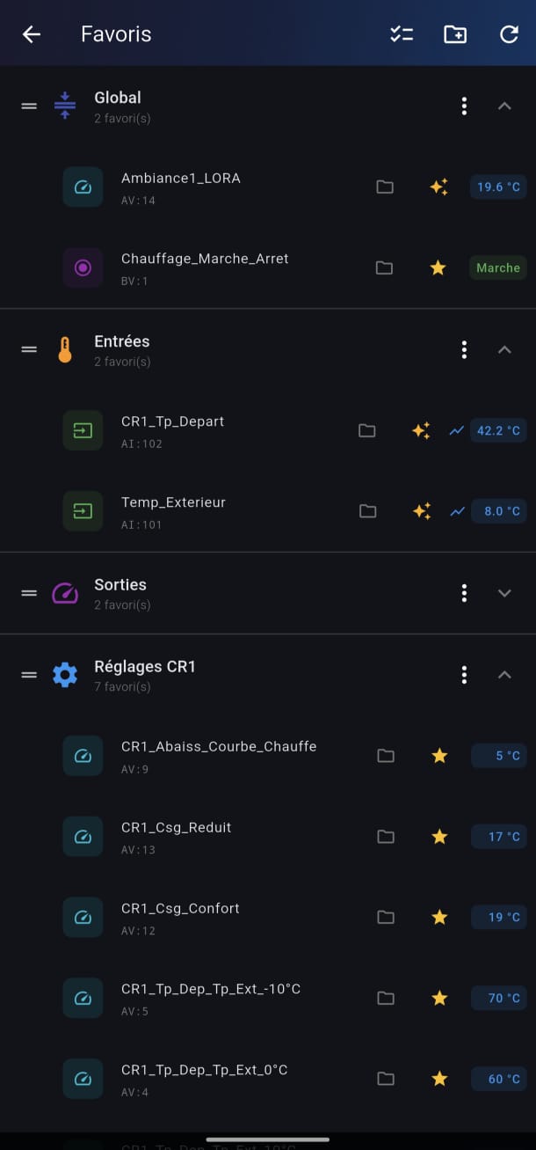Collapse the Global group
This screenshot has width=536, height=1150.
tap(504, 106)
